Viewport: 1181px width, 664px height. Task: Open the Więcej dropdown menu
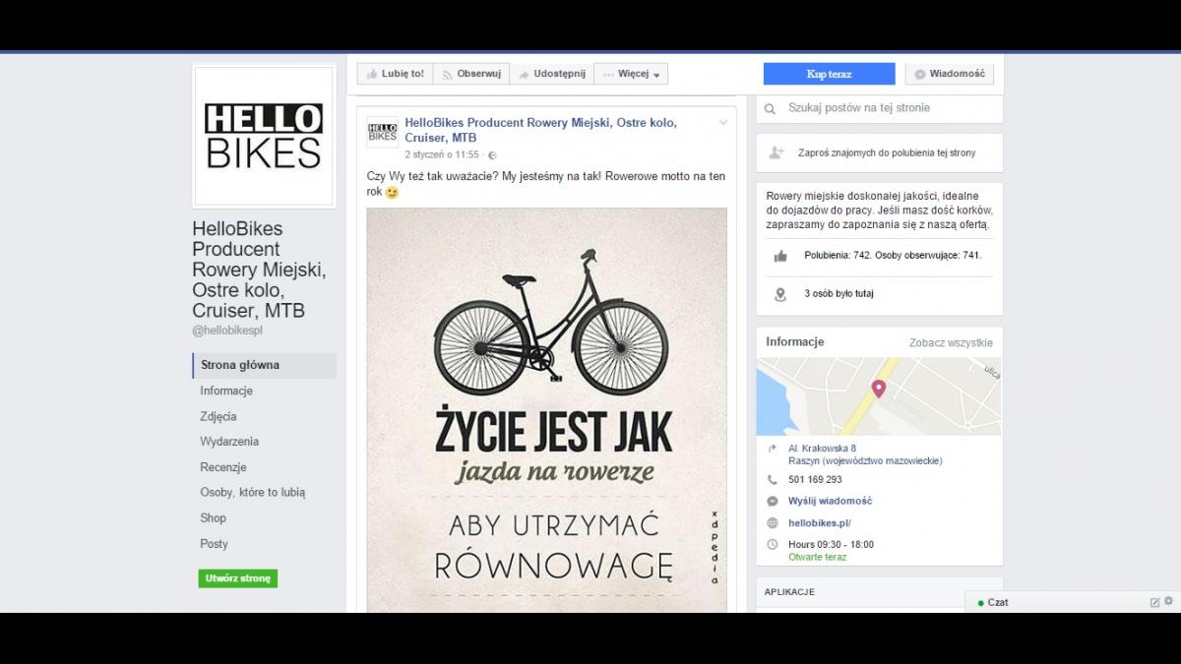[631, 74]
